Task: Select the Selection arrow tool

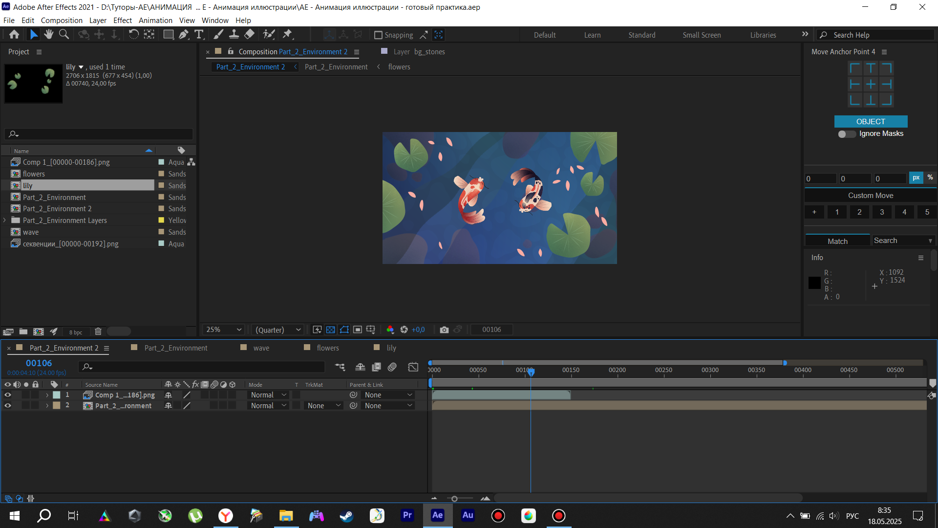Action: pos(34,35)
